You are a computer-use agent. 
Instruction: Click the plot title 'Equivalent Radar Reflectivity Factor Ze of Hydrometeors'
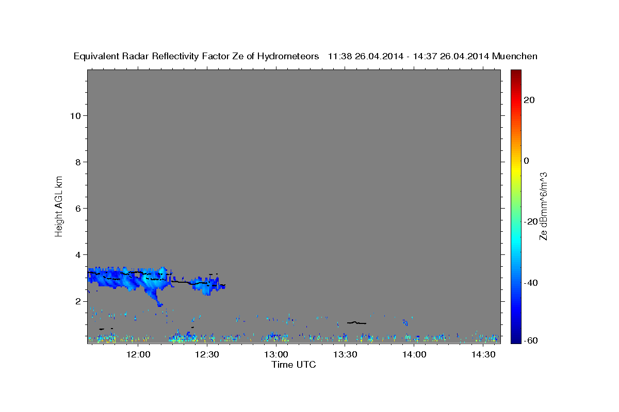[197, 57]
